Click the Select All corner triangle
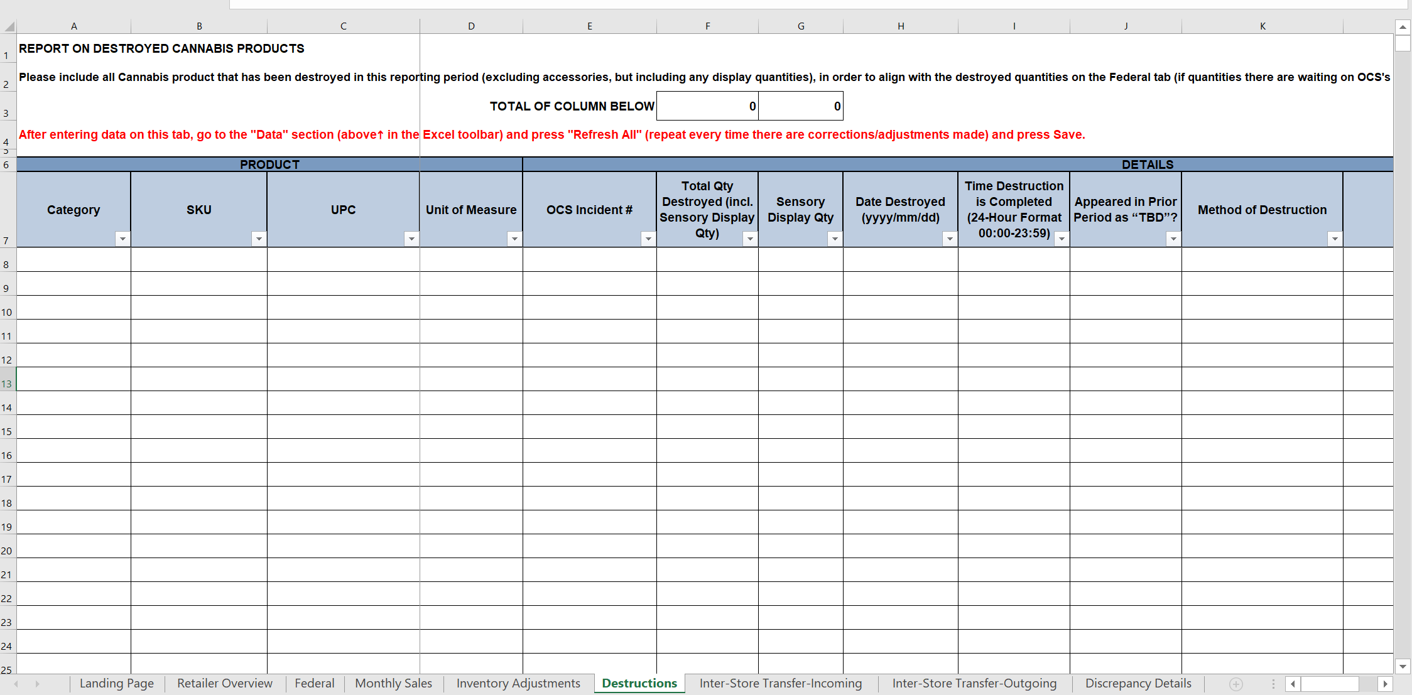The width and height of the screenshot is (1412, 695). coord(9,26)
